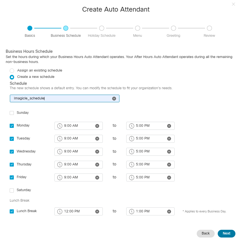Jump to the Holiday Schedule step
The image size is (239, 240).
(102, 28)
